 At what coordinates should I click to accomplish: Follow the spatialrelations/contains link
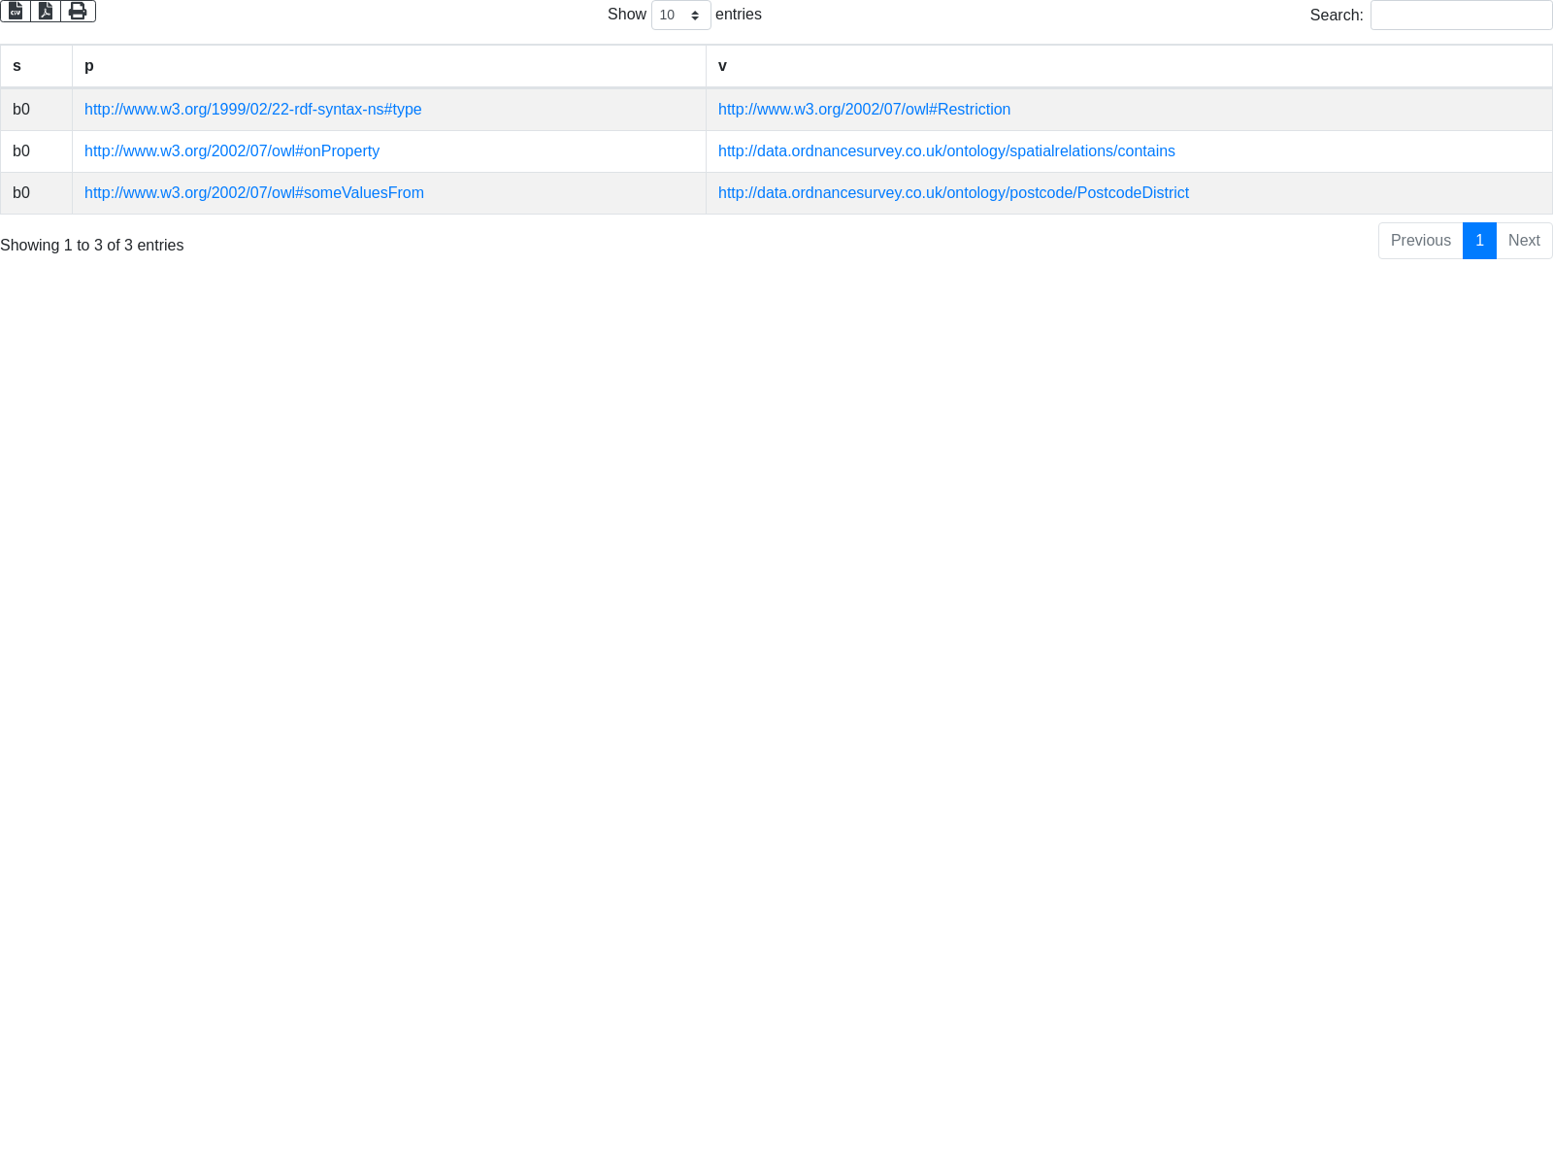click(x=946, y=151)
